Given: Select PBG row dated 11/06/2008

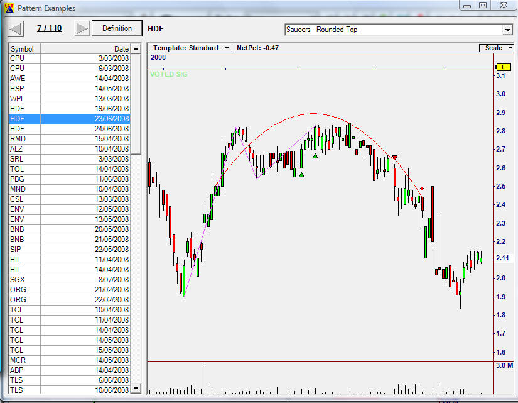Looking at the screenshot, I should click(69, 179).
